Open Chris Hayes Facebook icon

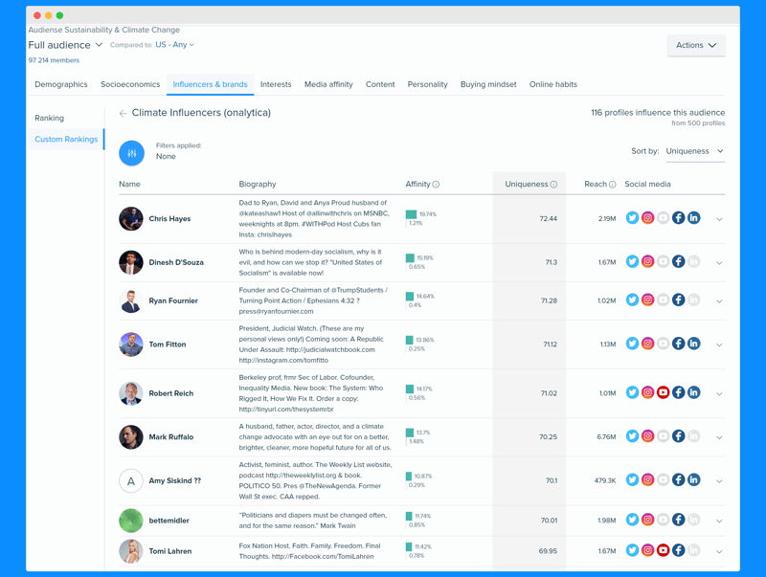[679, 218]
